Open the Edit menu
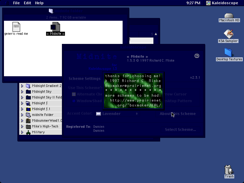Image resolution: width=244 pixels, height=183 pixels. tap(27, 3)
